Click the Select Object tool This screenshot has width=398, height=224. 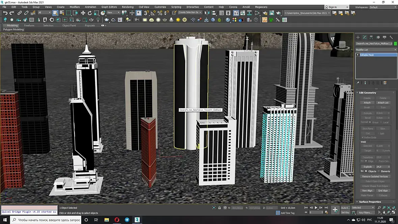point(55,13)
